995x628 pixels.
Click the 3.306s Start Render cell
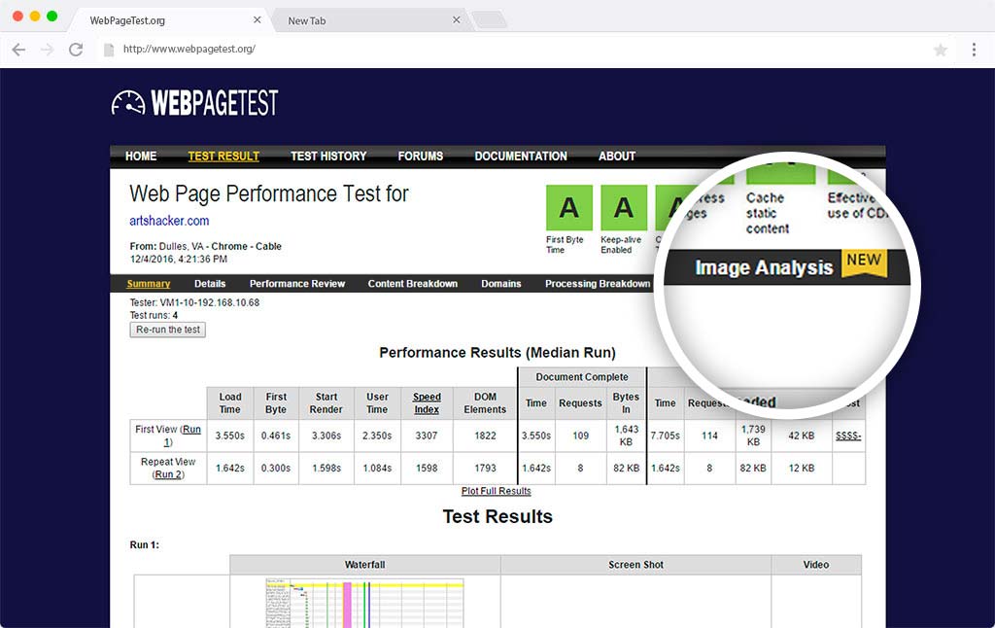click(326, 436)
